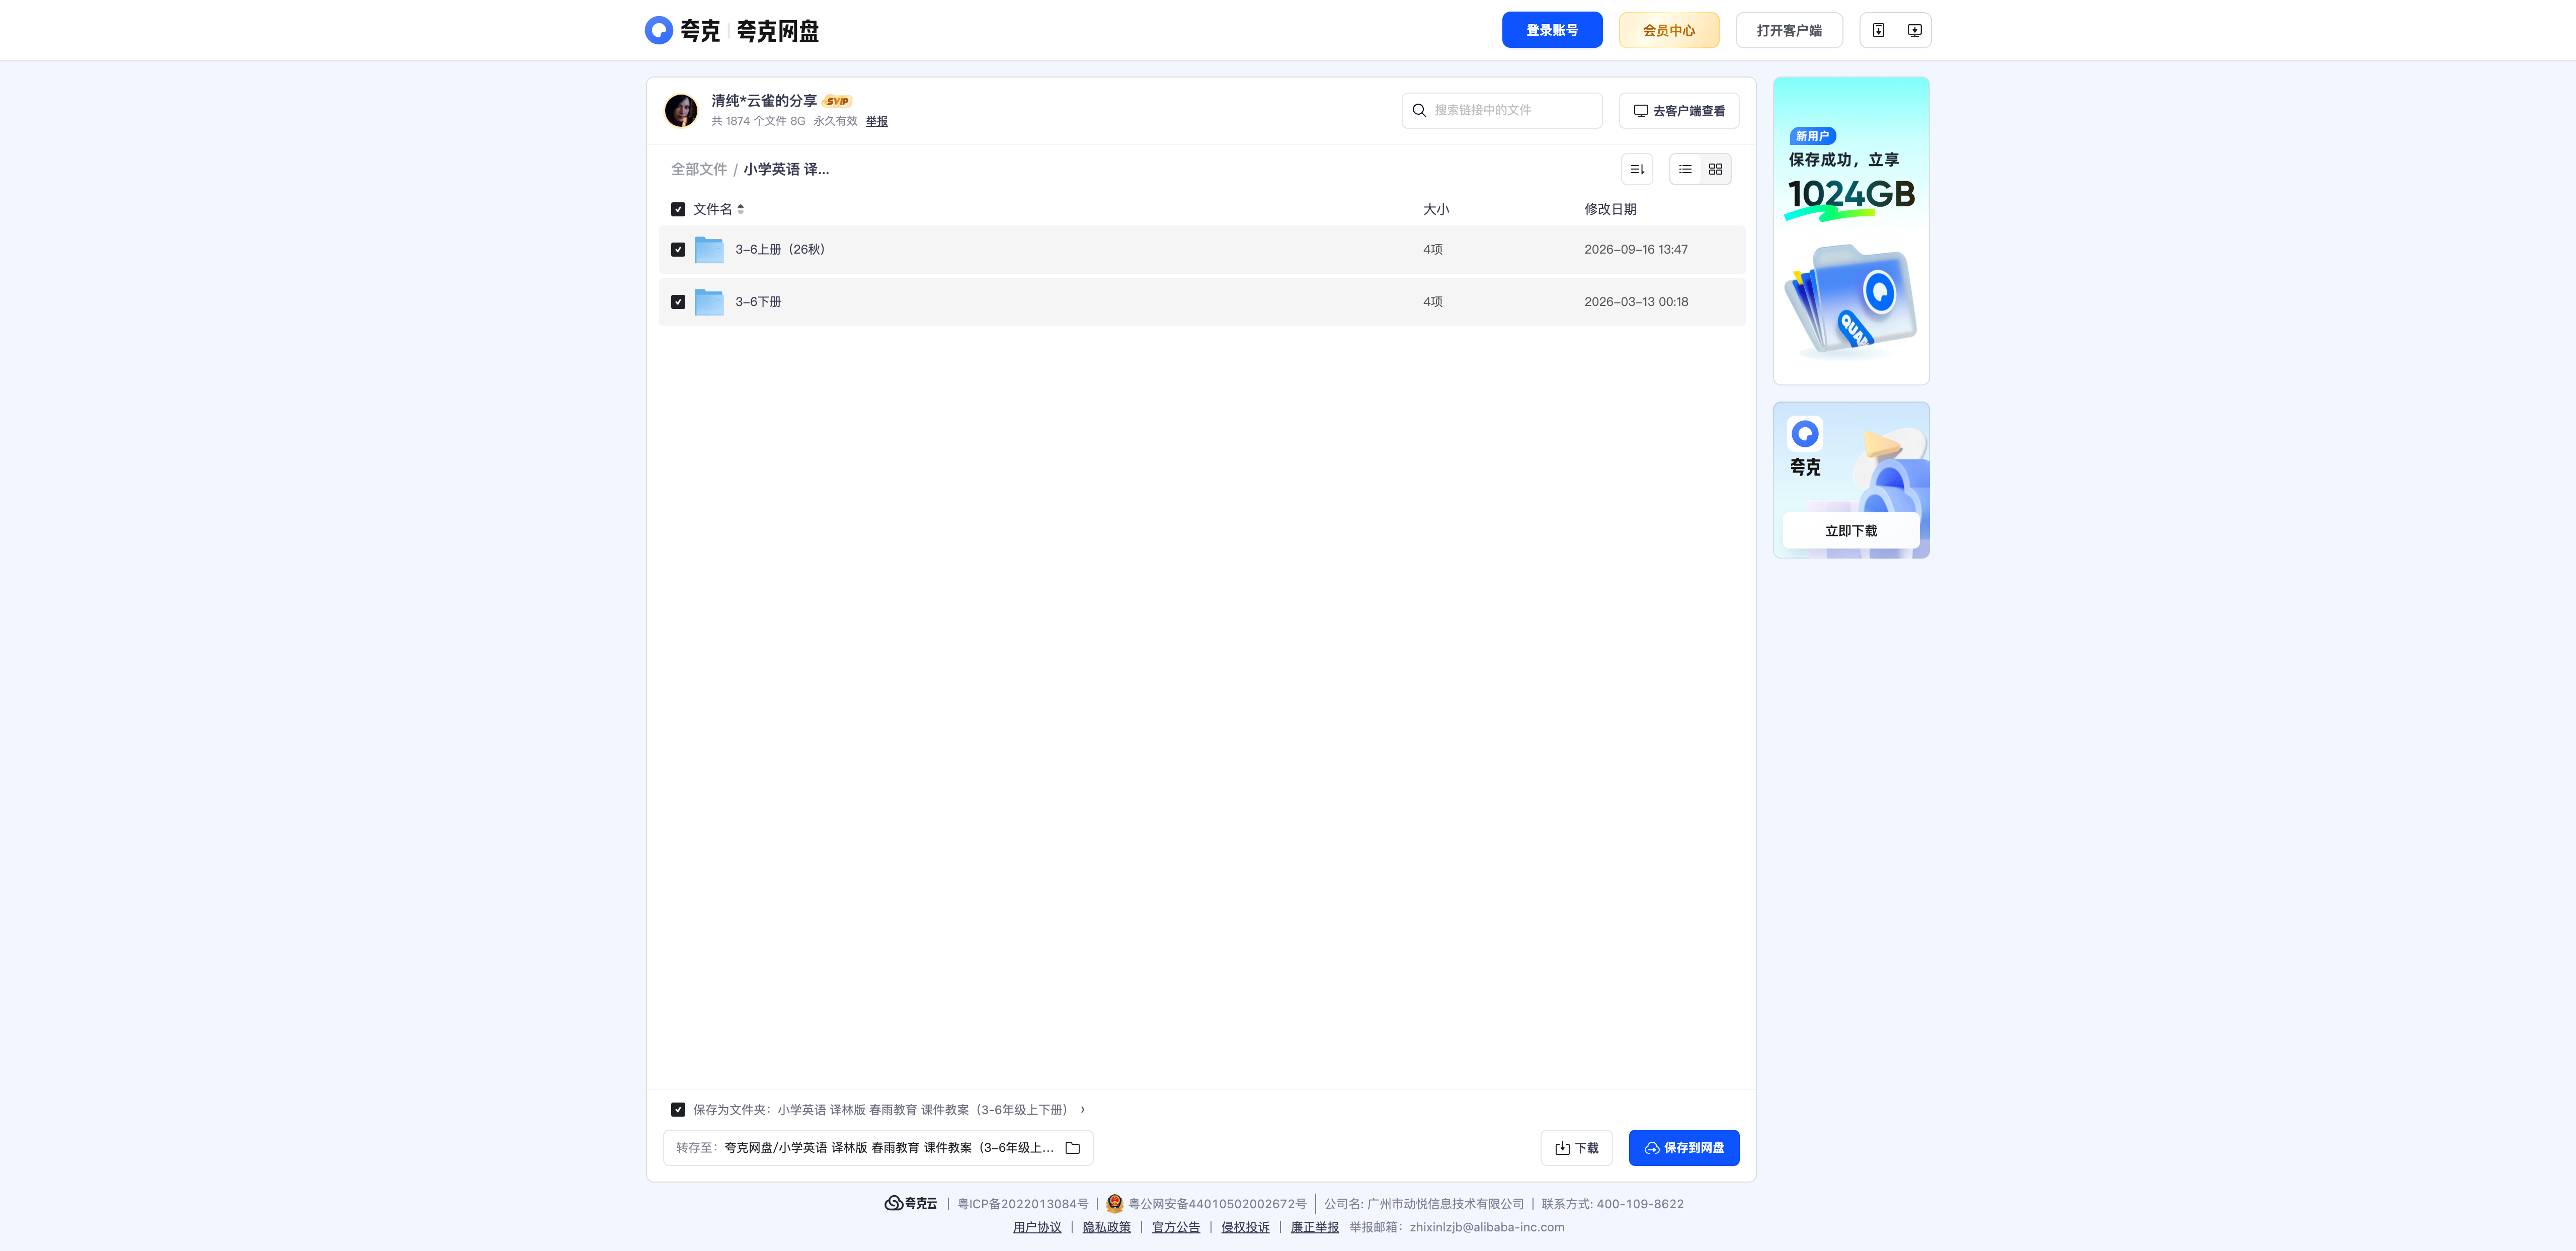
Task: Open the 隐私政策 link
Action: tap(1106, 1227)
